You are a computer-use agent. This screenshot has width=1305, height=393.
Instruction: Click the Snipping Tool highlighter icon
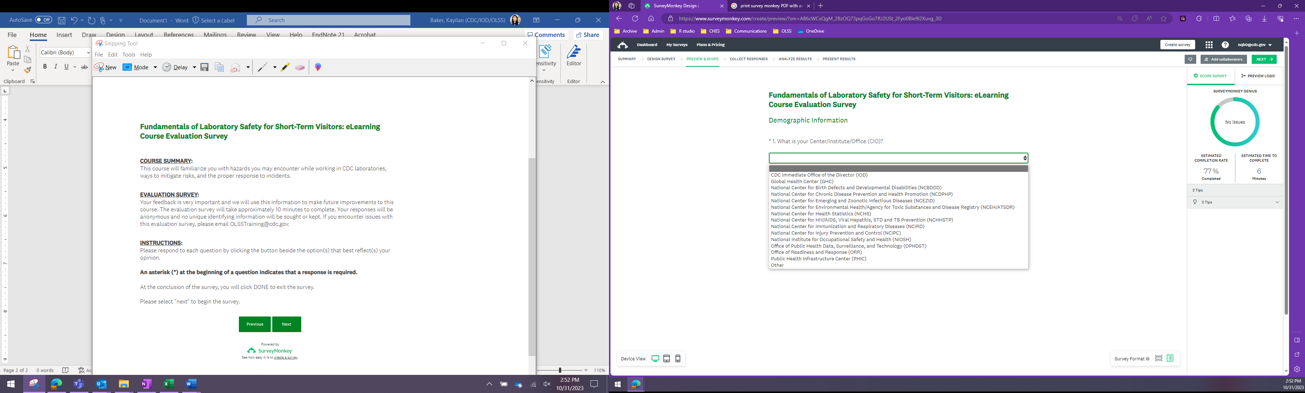(285, 67)
